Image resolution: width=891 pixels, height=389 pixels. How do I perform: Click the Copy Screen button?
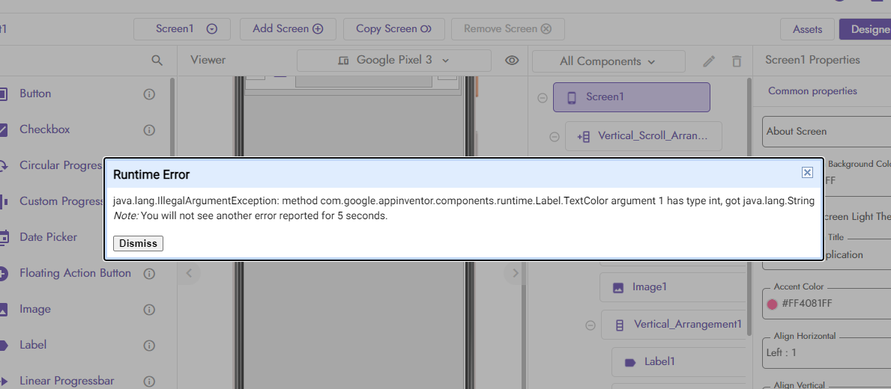coord(393,29)
